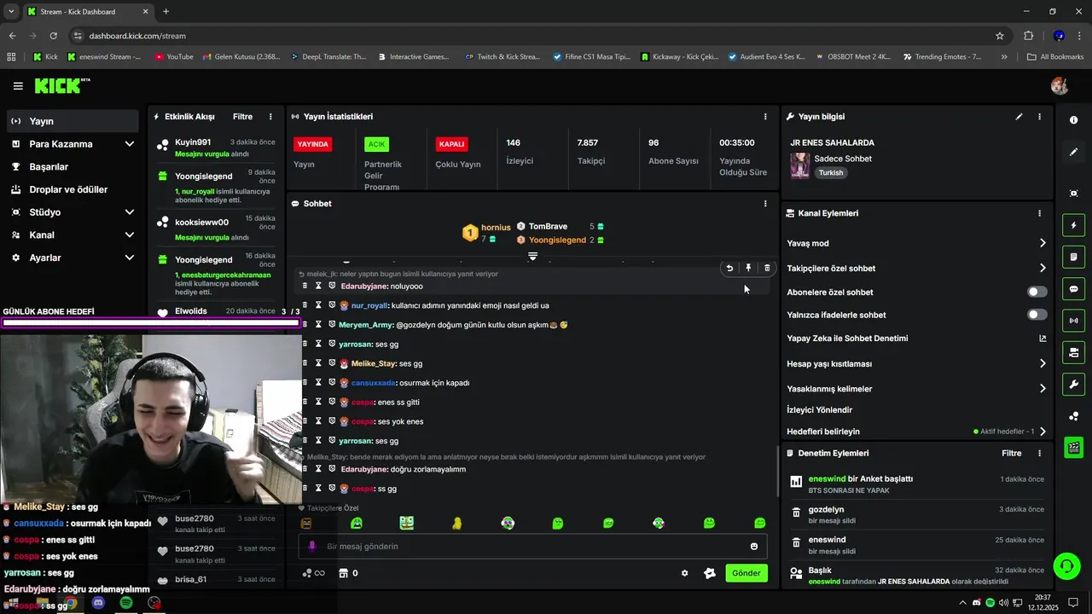Open Discord from the taskbar
Screen dimensions: 1092x614
coord(98,603)
